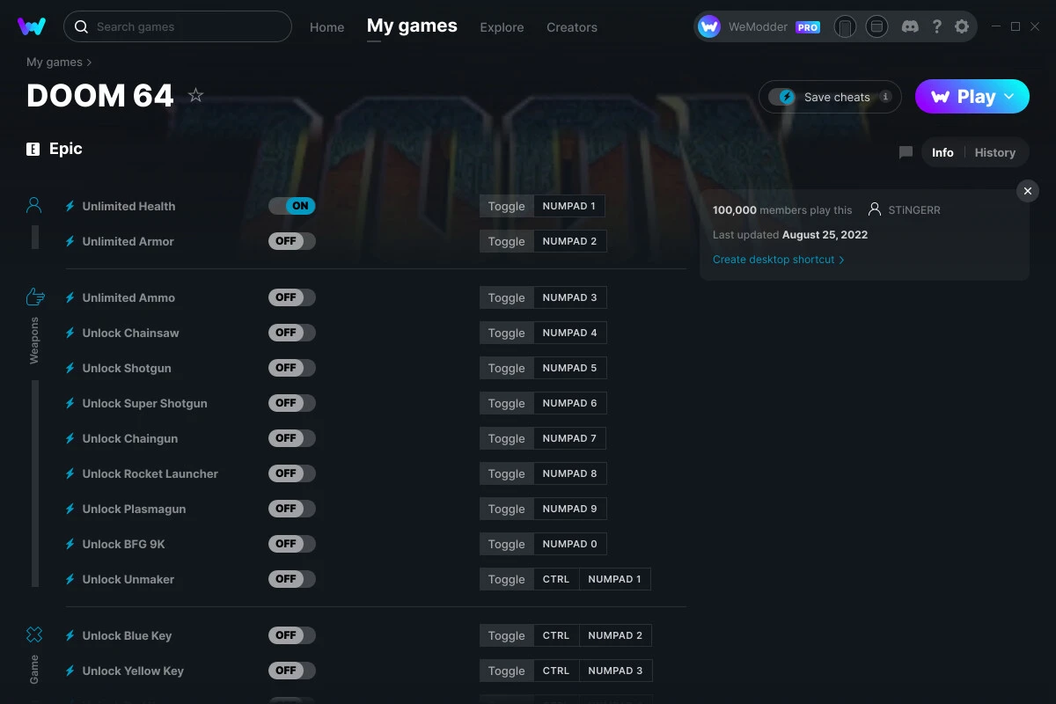
Task: Open settings gear icon
Action: tap(962, 27)
